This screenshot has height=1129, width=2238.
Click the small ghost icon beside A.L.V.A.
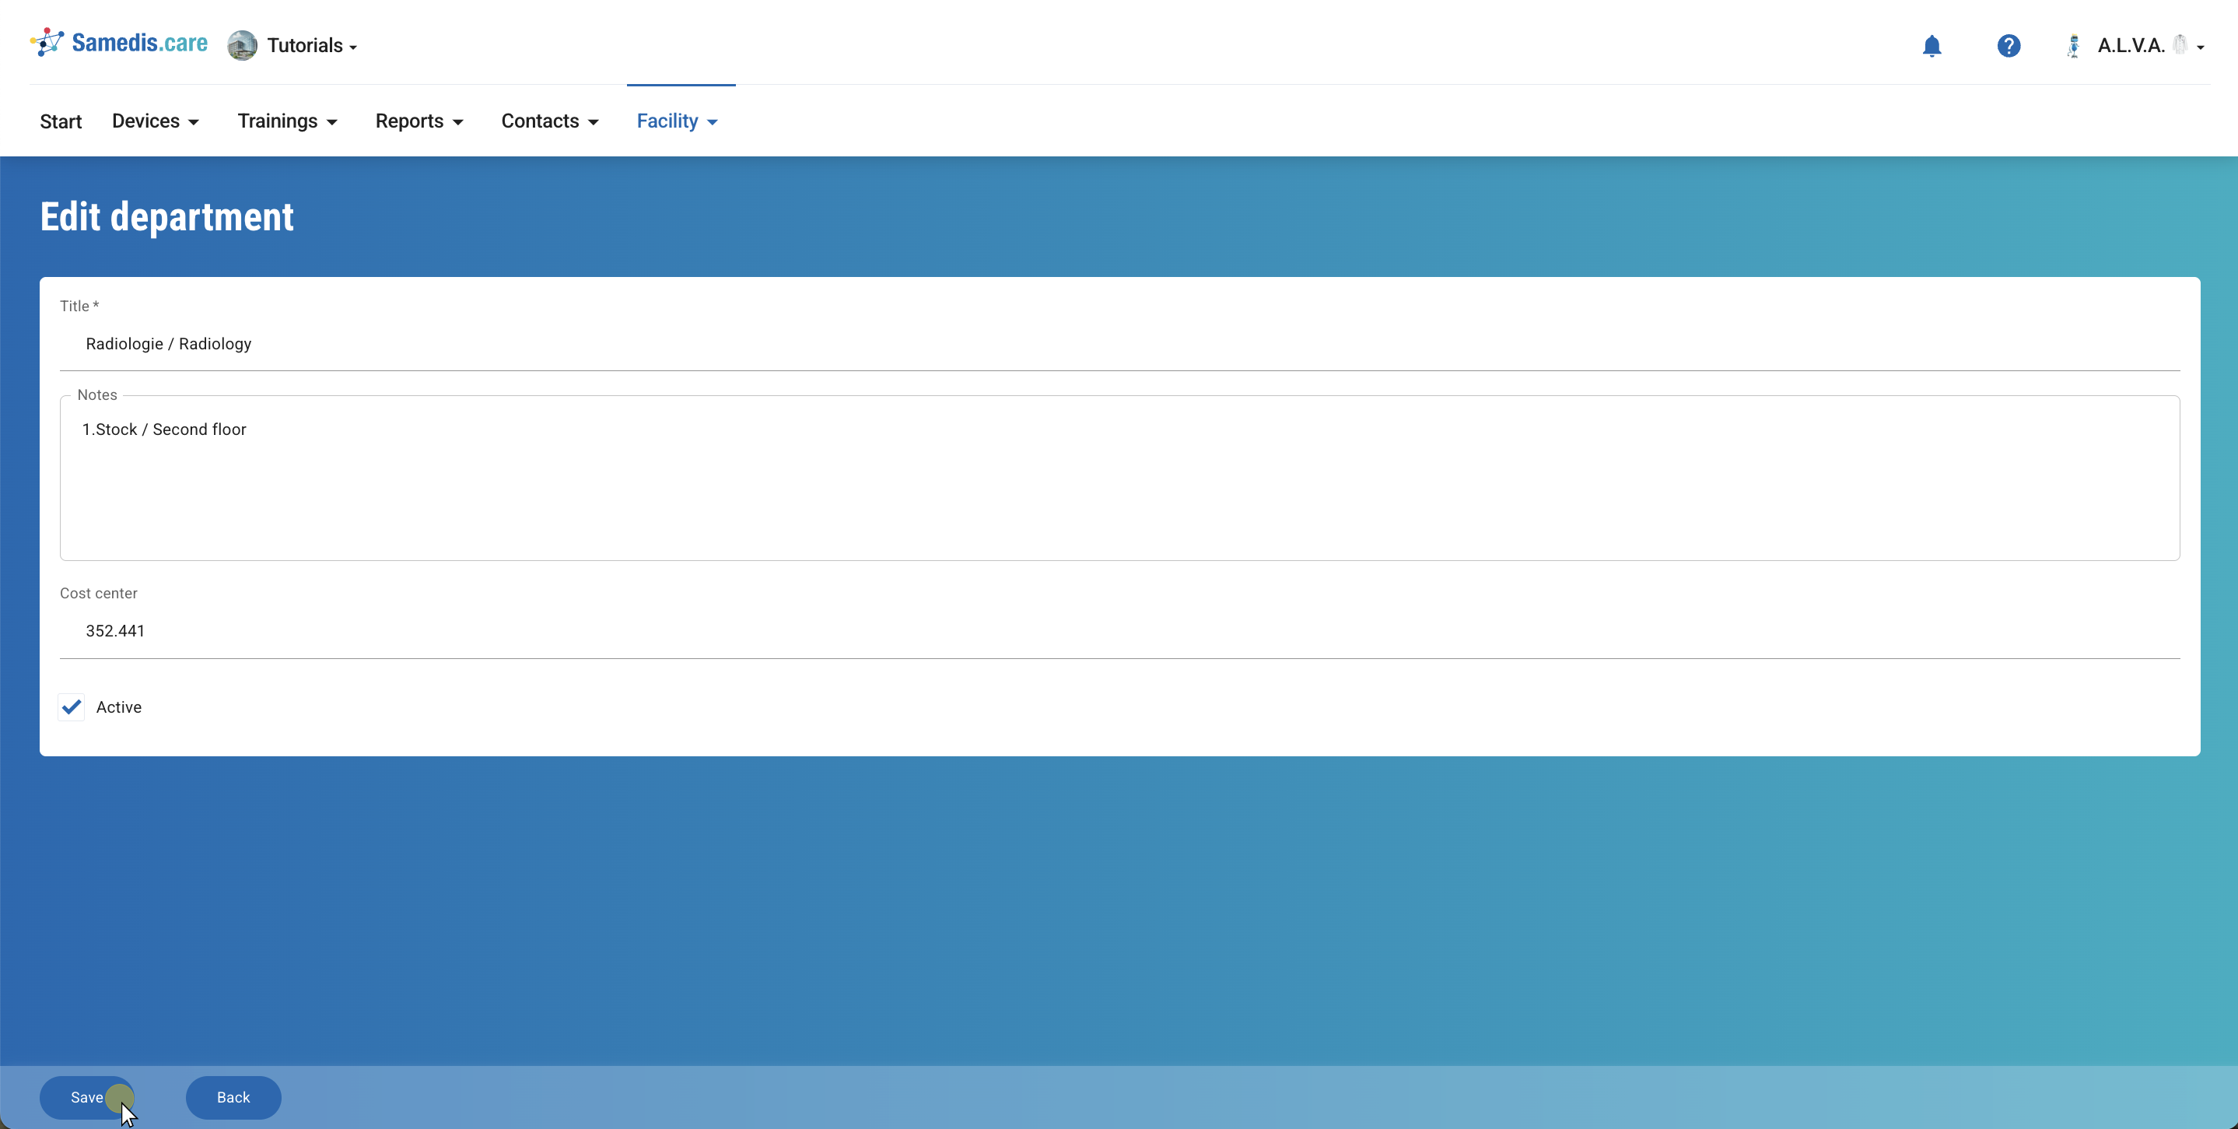click(x=2179, y=44)
